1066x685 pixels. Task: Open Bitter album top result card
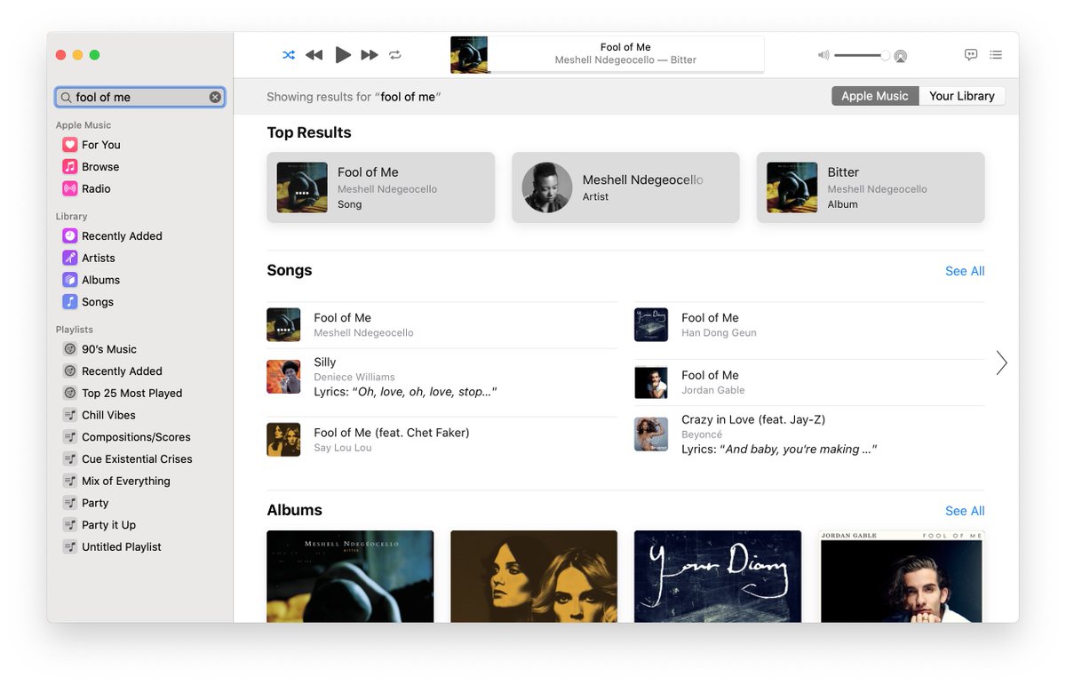871,187
